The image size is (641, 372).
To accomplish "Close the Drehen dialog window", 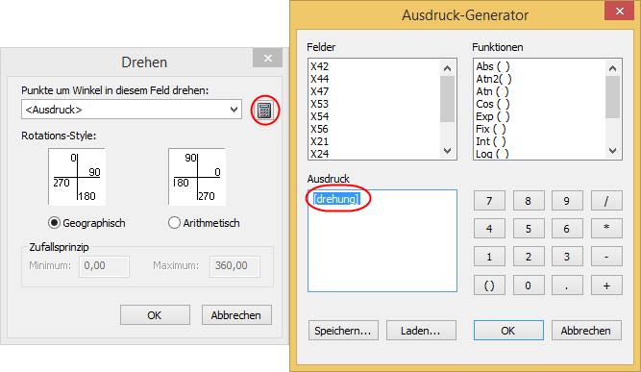I will [x=267, y=58].
